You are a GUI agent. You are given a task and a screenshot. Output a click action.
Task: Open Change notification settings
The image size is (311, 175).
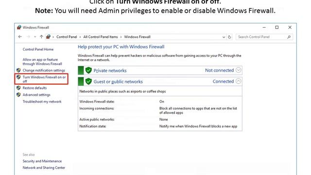click(x=44, y=70)
